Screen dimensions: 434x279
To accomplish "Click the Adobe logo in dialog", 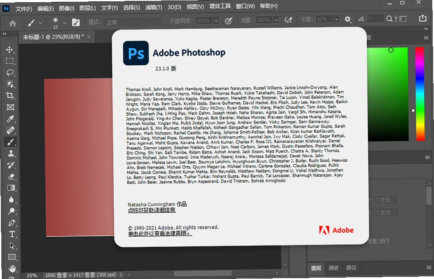I will [x=336, y=230].
